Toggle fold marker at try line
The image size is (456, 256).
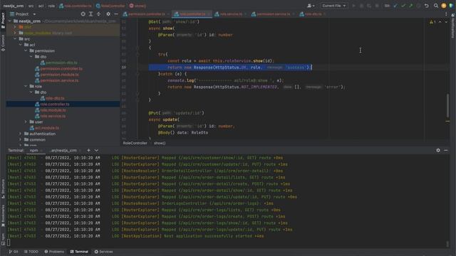138,54
